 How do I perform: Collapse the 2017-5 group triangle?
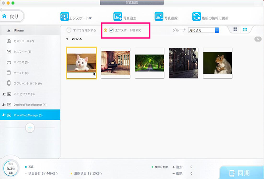coord(67,39)
